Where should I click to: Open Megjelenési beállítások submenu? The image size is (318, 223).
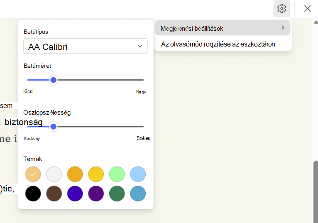point(223,28)
